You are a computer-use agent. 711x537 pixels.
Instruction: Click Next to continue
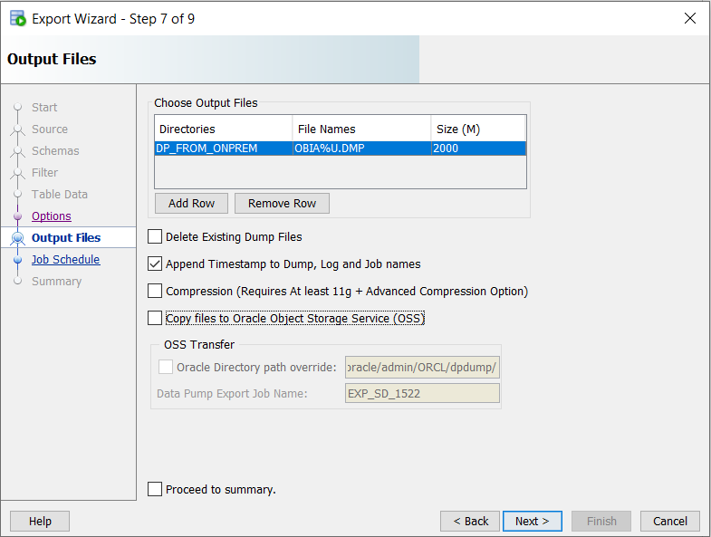point(533,521)
